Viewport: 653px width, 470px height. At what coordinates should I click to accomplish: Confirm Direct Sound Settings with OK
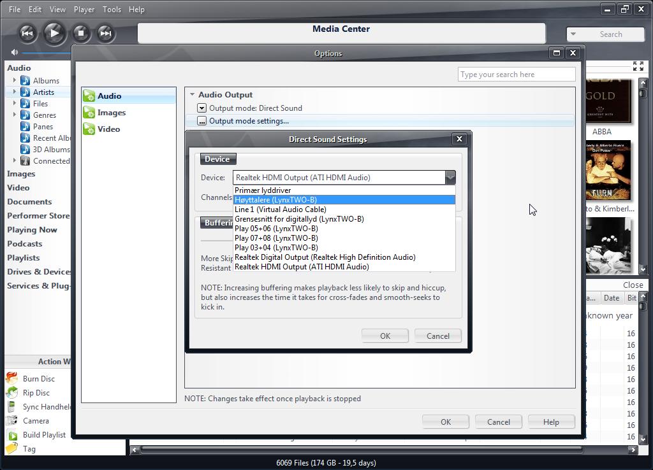pos(385,336)
